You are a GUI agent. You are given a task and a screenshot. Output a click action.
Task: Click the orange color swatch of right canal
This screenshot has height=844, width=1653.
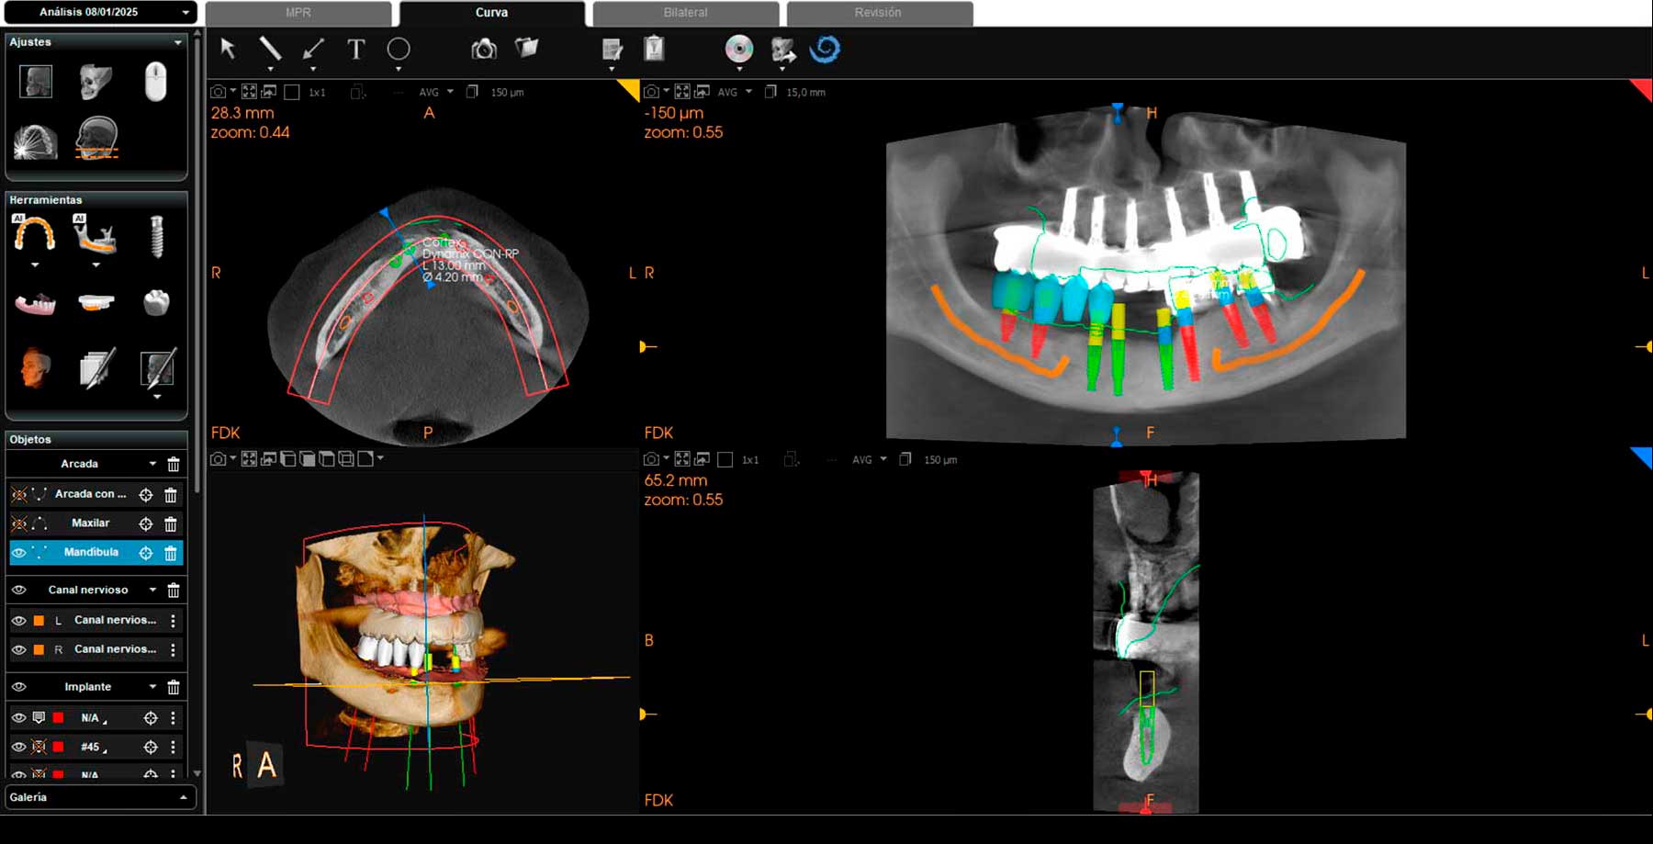(x=39, y=650)
